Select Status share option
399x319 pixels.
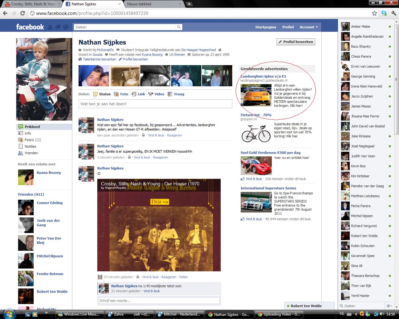click(x=102, y=94)
